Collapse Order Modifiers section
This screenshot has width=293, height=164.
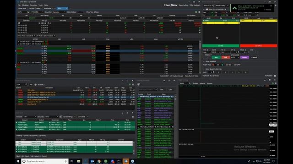204,61
